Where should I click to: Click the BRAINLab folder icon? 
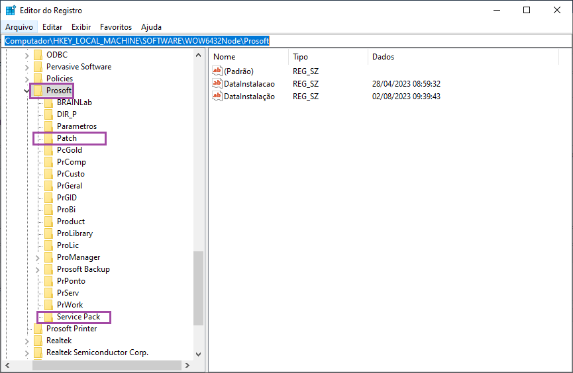click(48, 103)
